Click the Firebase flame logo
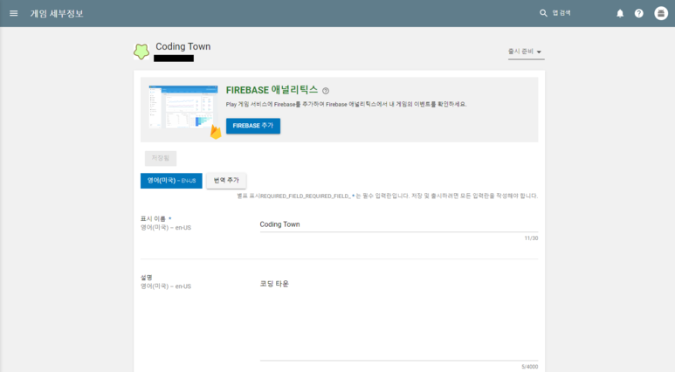 coord(215,132)
